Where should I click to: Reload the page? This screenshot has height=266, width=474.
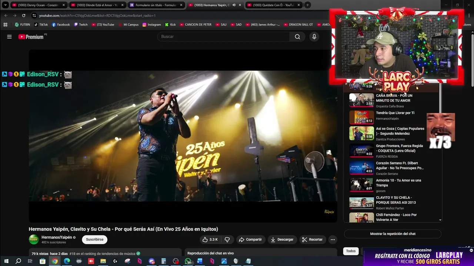tap(24, 16)
